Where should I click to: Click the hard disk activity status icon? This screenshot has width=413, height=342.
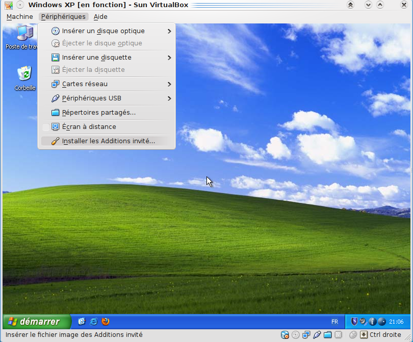285,335
